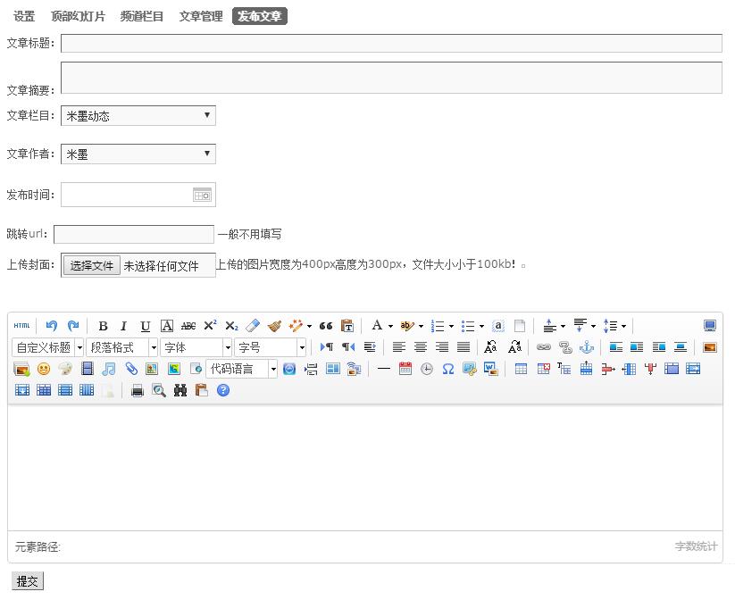Click the undo arrow icon
735x600 pixels.
click(51, 326)
